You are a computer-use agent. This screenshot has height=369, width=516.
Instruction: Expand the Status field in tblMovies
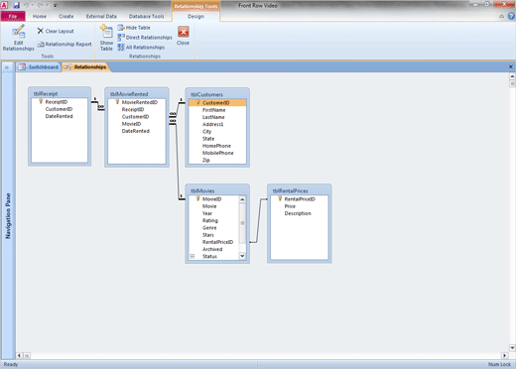click(x=193, y=256)
